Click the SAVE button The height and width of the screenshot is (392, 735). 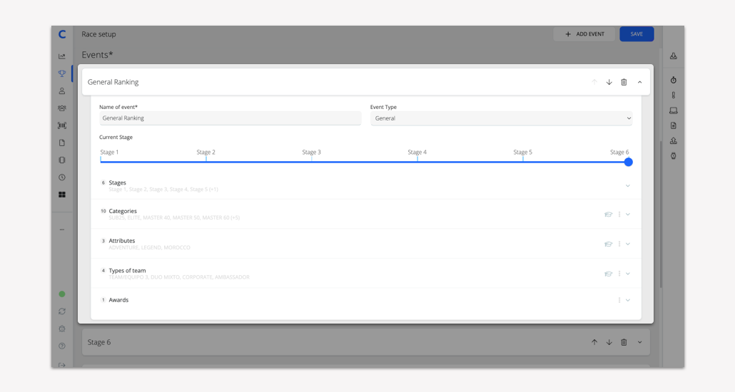click(637, 34)
